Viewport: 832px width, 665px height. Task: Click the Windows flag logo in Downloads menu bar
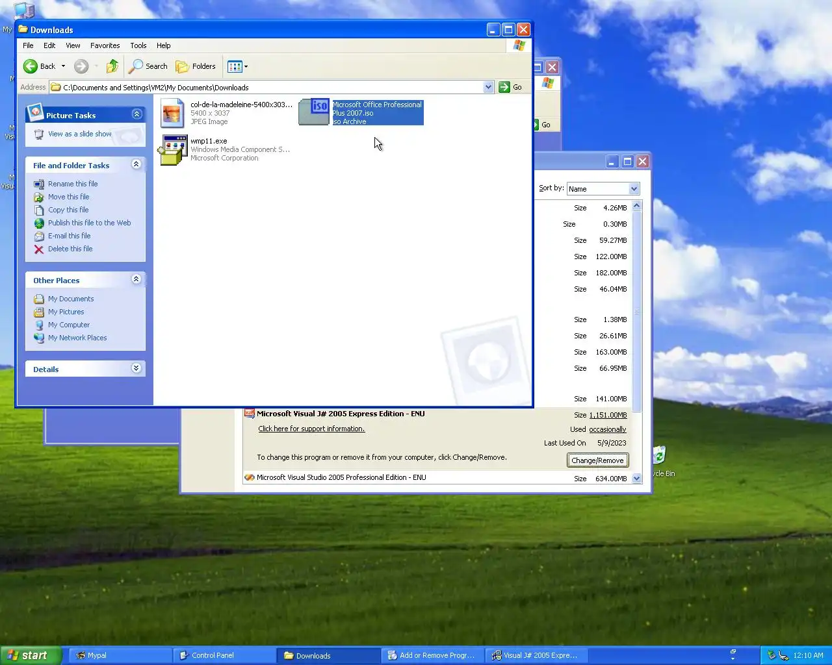(519, 45)
